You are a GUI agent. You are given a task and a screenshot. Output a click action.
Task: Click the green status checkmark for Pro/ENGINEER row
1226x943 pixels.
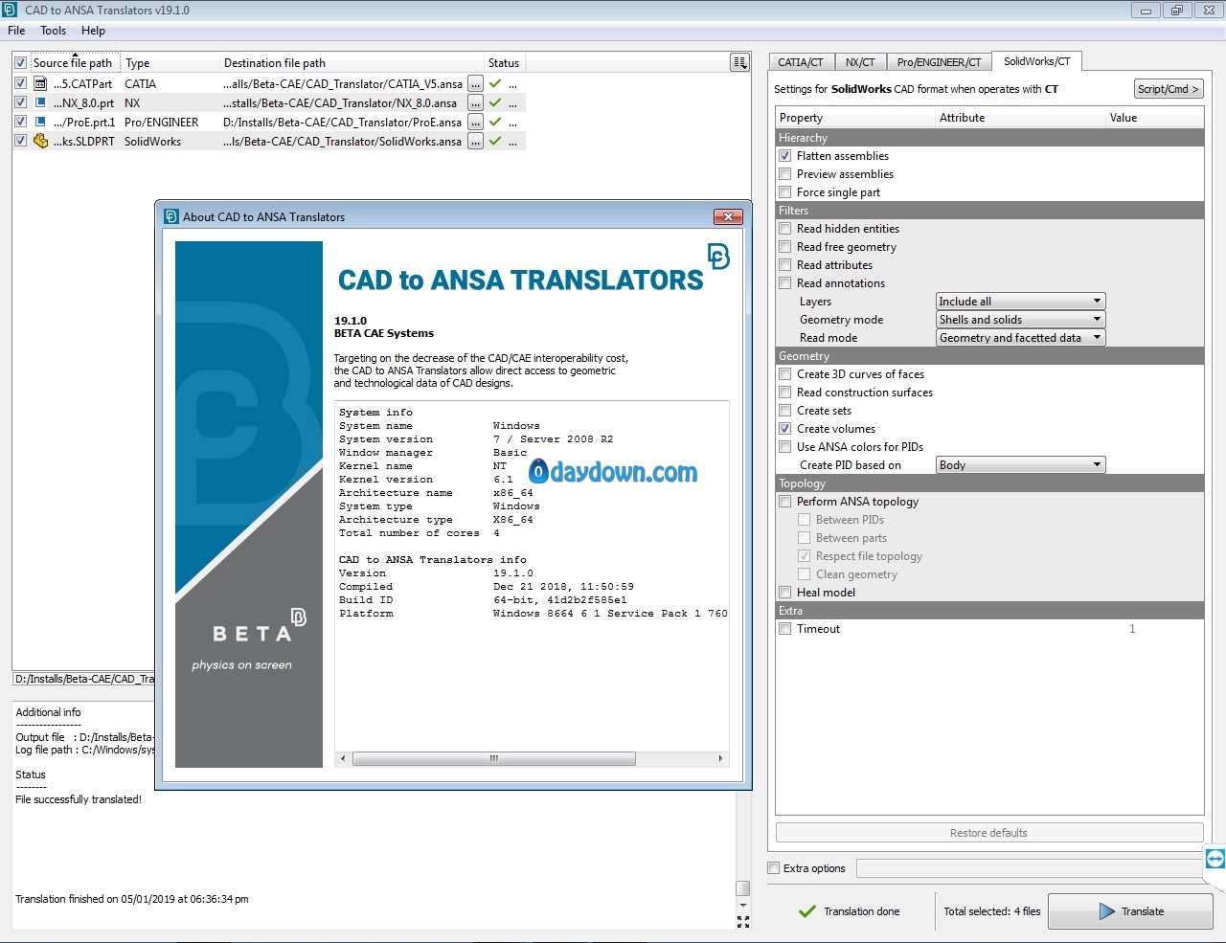[x=495, y=122]
